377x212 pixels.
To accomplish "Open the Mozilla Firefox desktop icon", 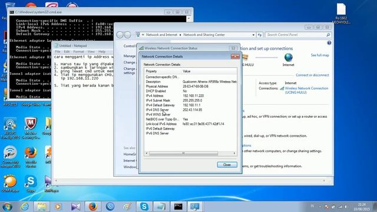I will tap(31, 157).
